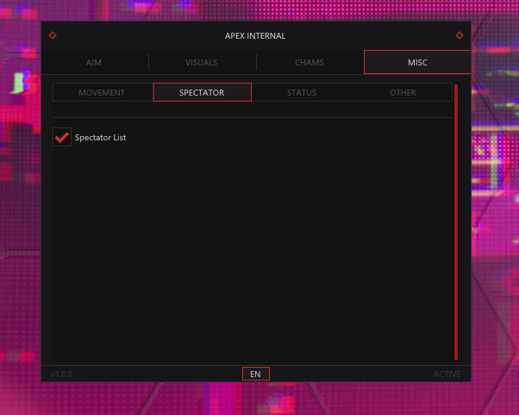Open the STATUS sub-tab
This screenshot has height=415, width=519.
click(302, 93)
